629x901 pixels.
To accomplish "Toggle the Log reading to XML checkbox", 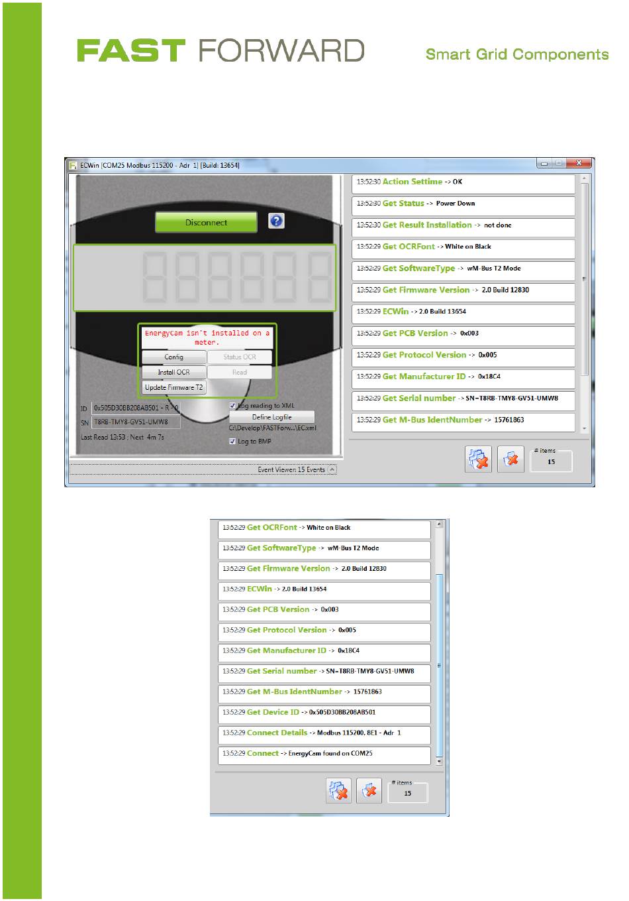I will (x=232, y=406).
